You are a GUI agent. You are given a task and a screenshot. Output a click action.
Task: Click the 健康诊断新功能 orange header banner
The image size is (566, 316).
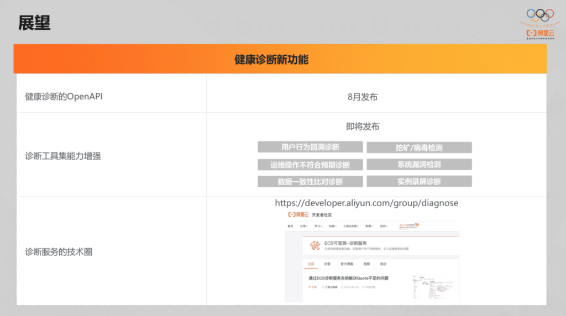280,59
